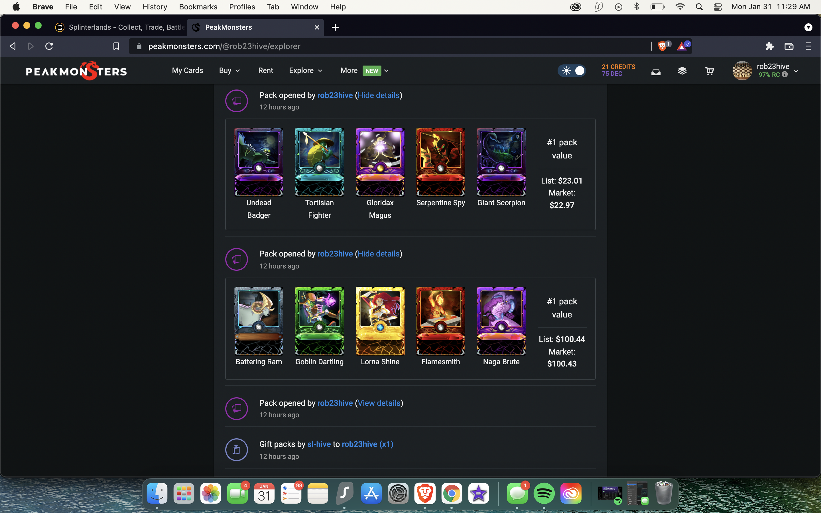Reload the page
This screenshot has height=513, width=821.
coord(49,46)
